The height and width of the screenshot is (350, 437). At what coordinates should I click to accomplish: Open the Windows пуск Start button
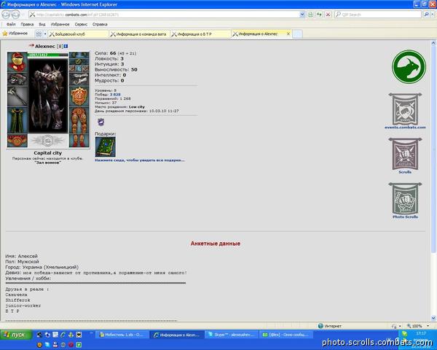16,335
